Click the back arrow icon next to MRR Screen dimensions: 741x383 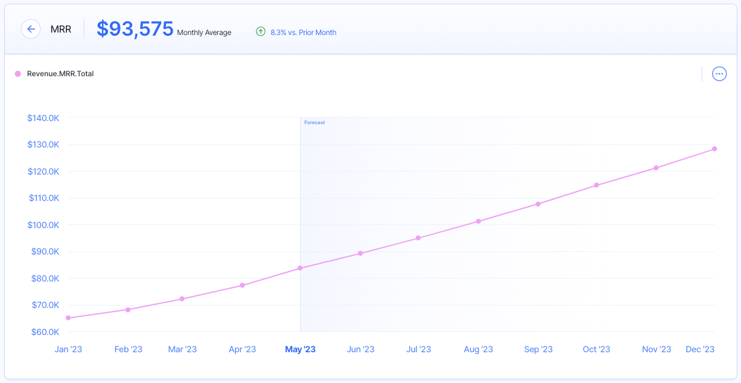(31, 29)
